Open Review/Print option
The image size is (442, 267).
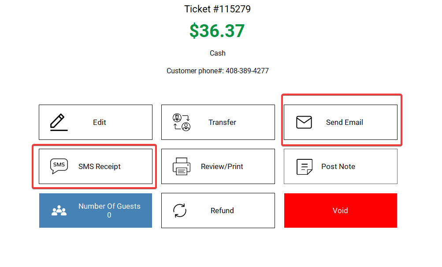coord(218,166)
